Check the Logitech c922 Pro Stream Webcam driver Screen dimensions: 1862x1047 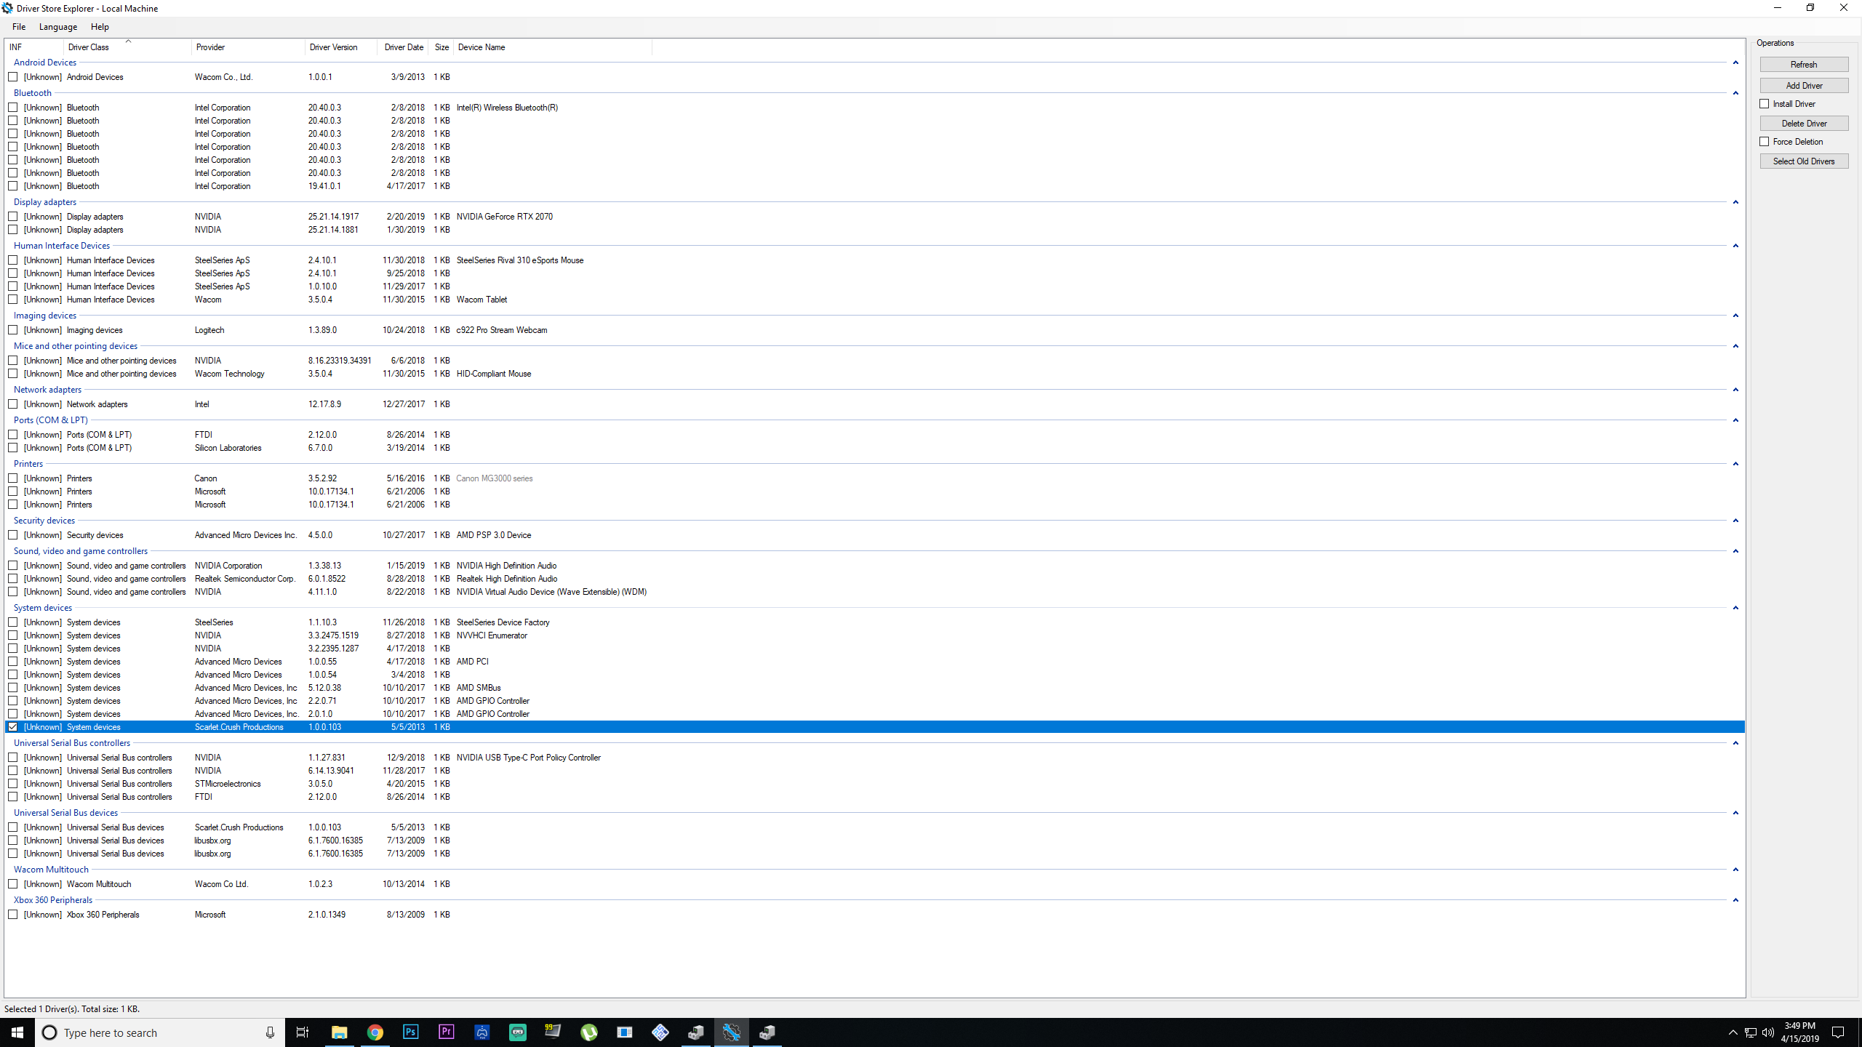(x=13, y=330)
